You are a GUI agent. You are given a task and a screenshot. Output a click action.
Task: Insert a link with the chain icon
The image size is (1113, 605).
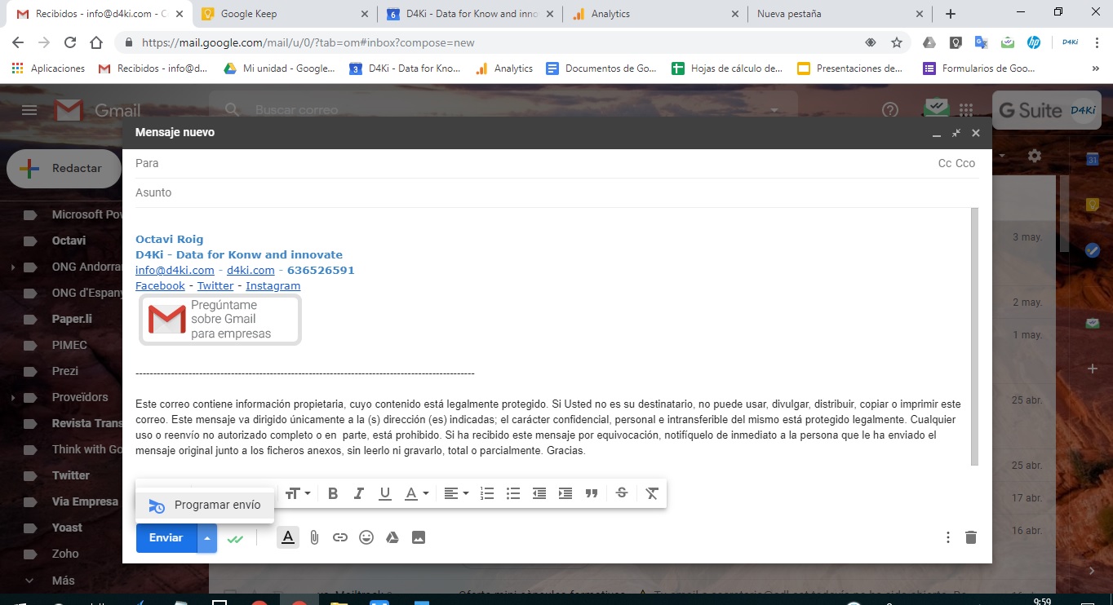pyautogui.click(x=340, y=537)
